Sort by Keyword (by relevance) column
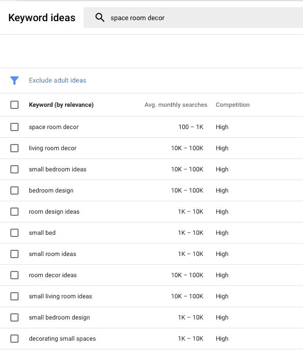Image resolution: width=303 pixels, height=351 pixels. pos(61,105)
